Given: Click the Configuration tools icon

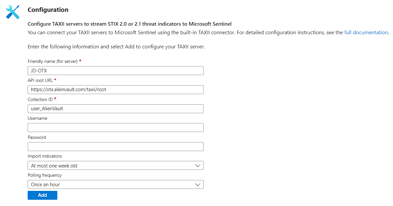Looking at the screenshot, I should click(x=12, y=12).
